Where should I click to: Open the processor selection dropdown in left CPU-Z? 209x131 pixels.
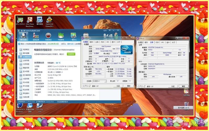pyautogui.click(x=100, y=81)
